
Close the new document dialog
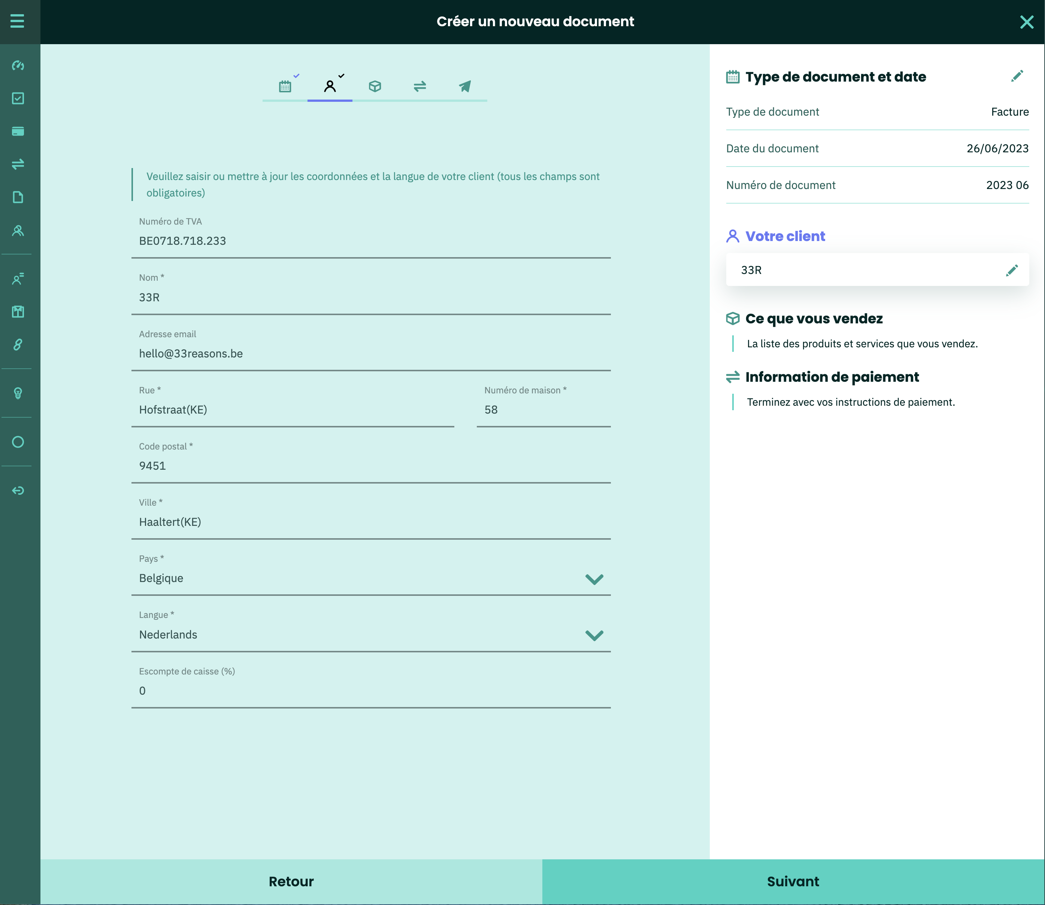pyautogui.click(x=1026, y=22)
